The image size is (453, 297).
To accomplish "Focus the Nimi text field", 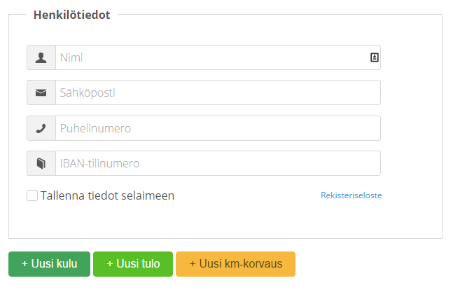I will click(210, 57).
